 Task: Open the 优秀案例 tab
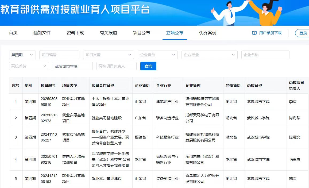(x=208, y=33)
